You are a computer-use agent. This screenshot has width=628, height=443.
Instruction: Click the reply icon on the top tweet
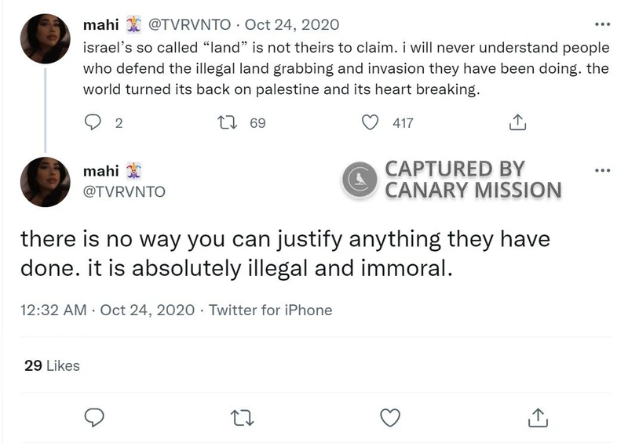point(93,122)
